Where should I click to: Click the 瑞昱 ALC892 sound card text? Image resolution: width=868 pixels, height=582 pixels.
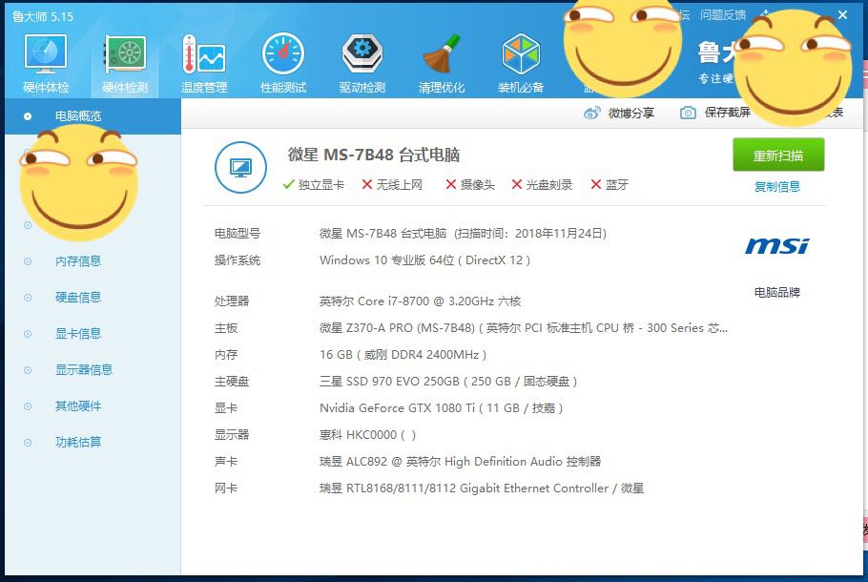coord(460,461)
